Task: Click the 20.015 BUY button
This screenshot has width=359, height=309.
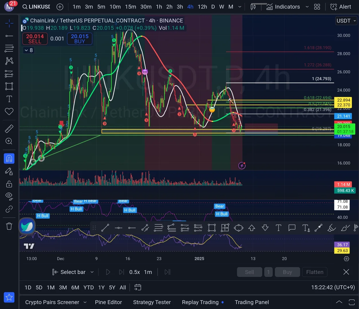Action: click(x=80, y=39)
